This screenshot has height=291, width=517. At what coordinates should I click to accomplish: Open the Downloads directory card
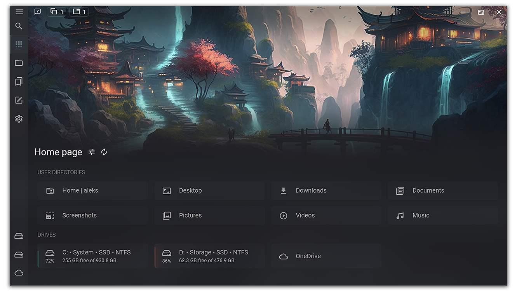(326, 190)
